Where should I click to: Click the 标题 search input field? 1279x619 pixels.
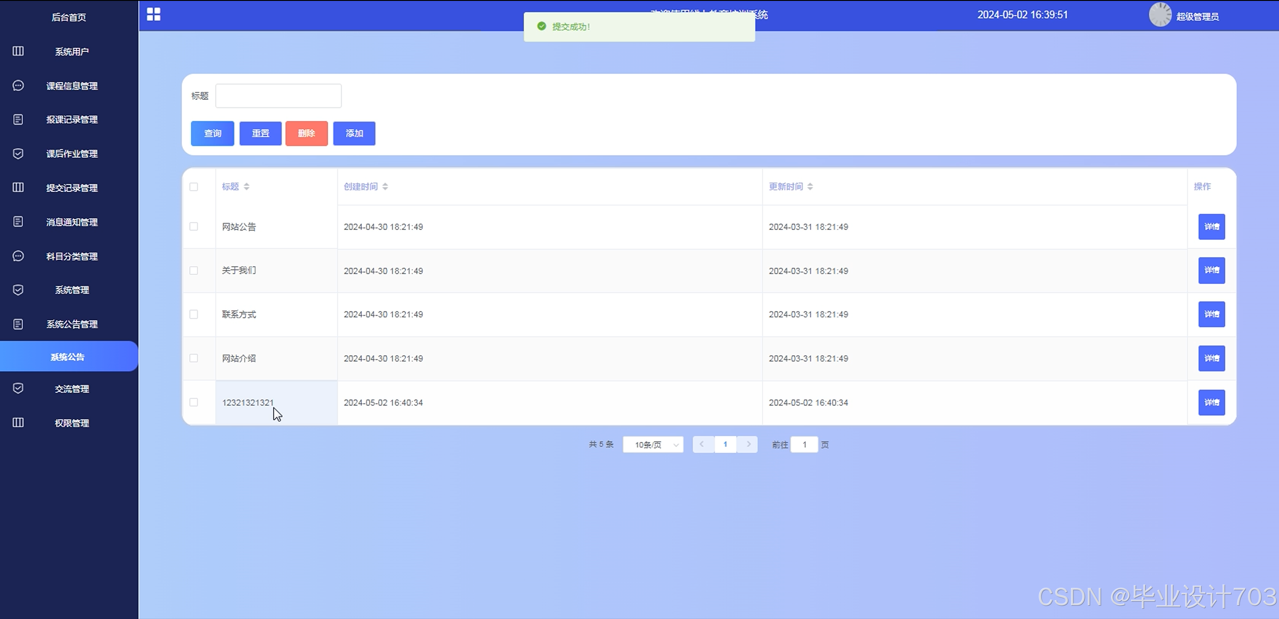coord(278,96)
